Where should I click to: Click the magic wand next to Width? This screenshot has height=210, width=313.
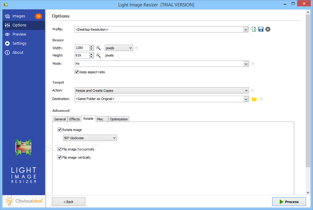click(x=98, y=48)
